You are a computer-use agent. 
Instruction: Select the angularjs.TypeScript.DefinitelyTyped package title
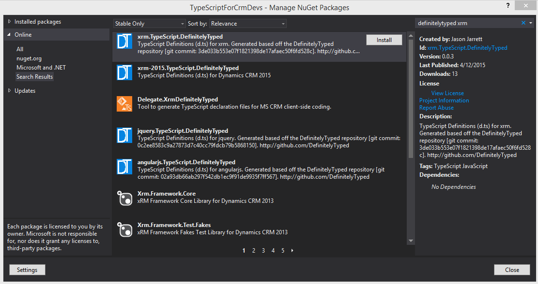pos(186,162)
